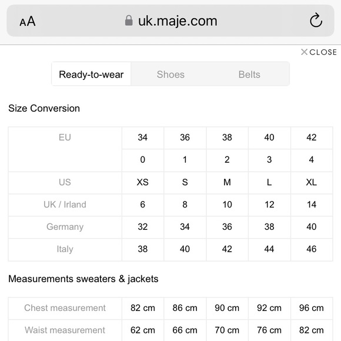The height and width of the screenshot is (341, 341).
Task: Switch to the Shoes tab
Action: click(170, 75)
